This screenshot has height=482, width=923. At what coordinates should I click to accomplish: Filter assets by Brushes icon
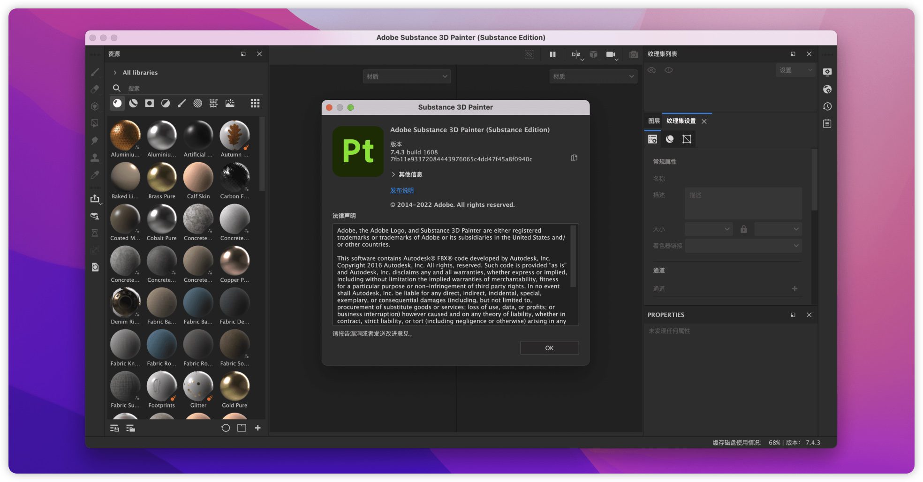pyautogui.click(x=182, y=103)
